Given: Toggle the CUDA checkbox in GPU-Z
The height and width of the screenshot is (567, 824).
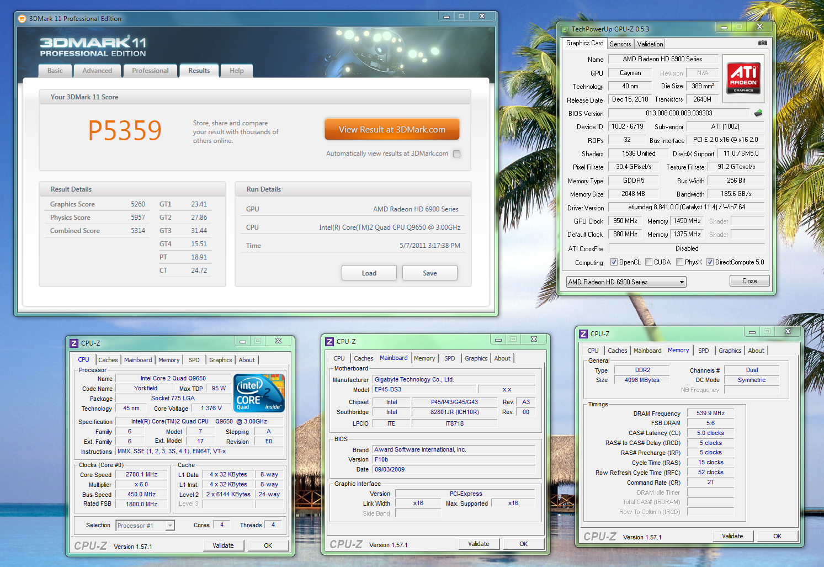Looking at the screenshot, I should point(648,262).
